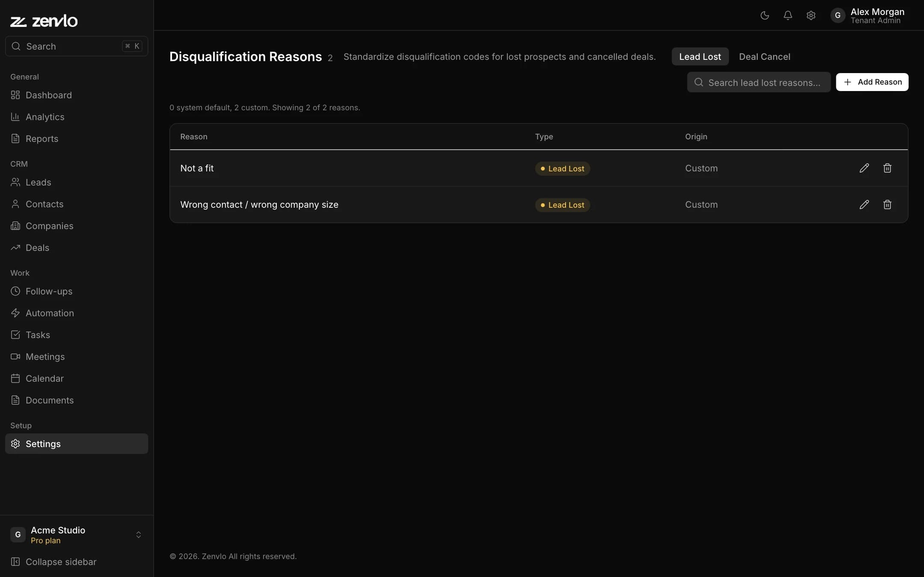Screen dimensions: 924x577
Task: Click the Zenvlo logo
Action: (x=44, y=21)
